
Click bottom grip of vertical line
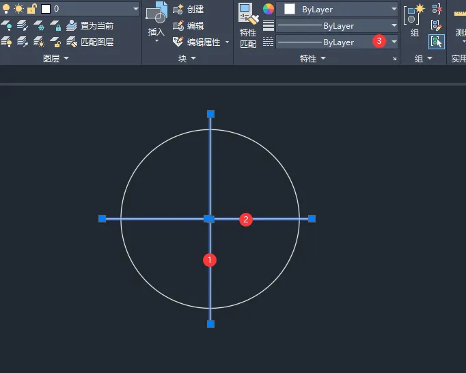pos(210,324)
